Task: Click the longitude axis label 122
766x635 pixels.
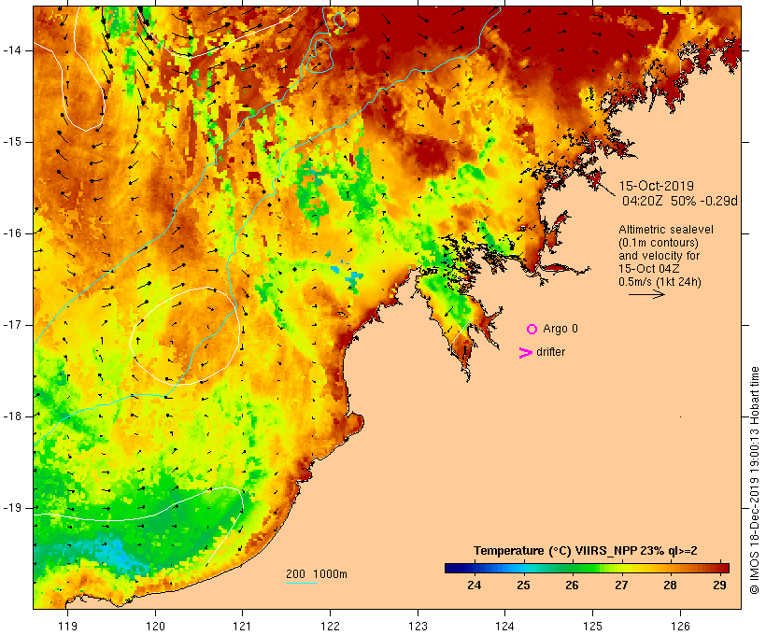Action: pyautogui.click(x=331, y=626)
